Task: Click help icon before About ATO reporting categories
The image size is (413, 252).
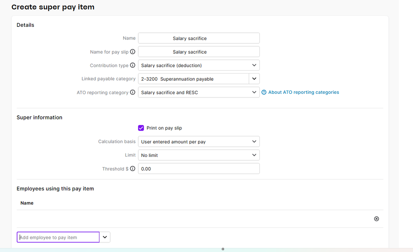Action: 264,92
